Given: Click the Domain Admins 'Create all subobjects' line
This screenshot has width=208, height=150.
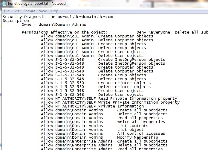Looking at the screenshot, I should 104,110.
